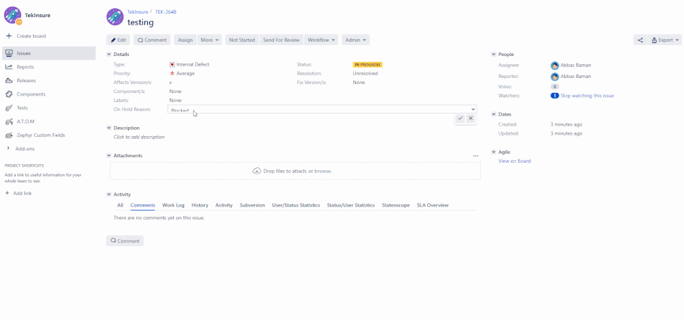Open the TekInsure breadcrumb link
684x320 pixels.
138,12
